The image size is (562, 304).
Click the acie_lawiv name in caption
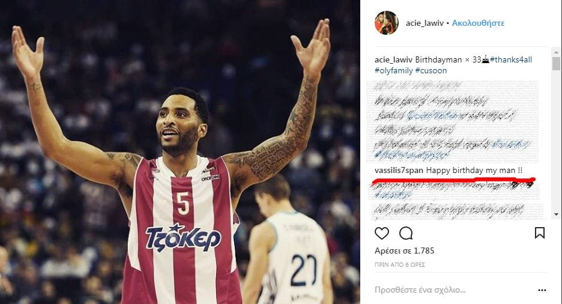pos(393,59)
